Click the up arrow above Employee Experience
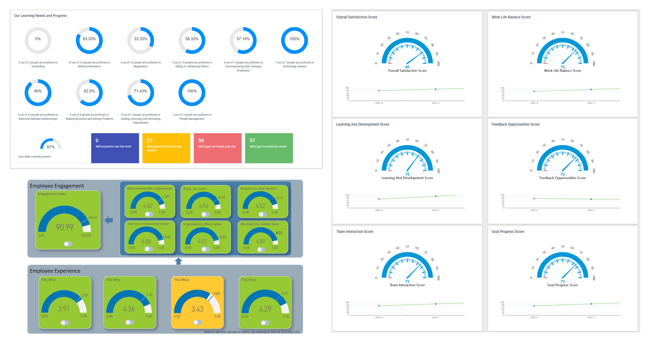The width and height of the screenshot is (650, 341). [178, 261]
